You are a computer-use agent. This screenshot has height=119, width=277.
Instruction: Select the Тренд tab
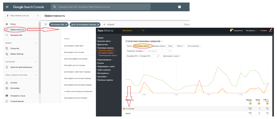click(x=170, y=46)
